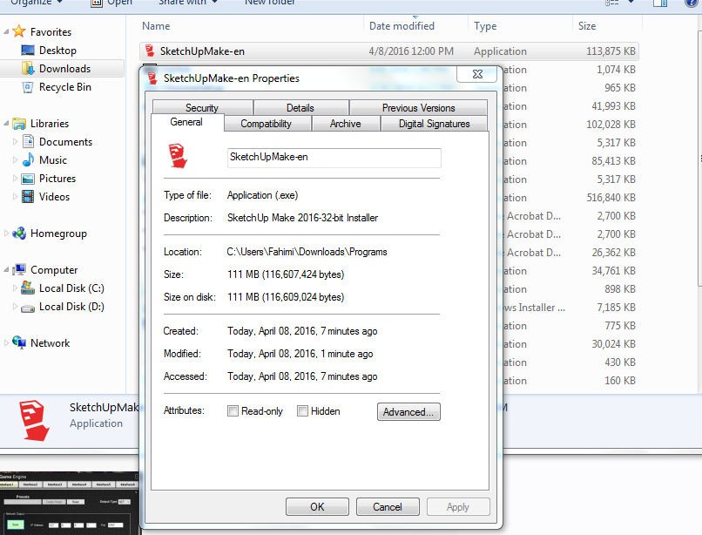Toggle the Read-only attribute checkbox
Image resolution: width=702 pixels, height=535 pixels.
tap(233, 411)
